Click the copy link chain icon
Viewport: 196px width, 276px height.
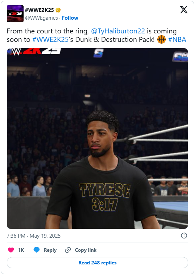click(x=68, y=250)
